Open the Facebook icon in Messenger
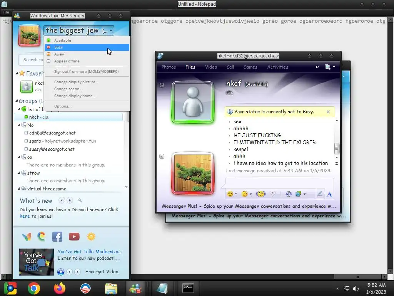 [57, 237]
